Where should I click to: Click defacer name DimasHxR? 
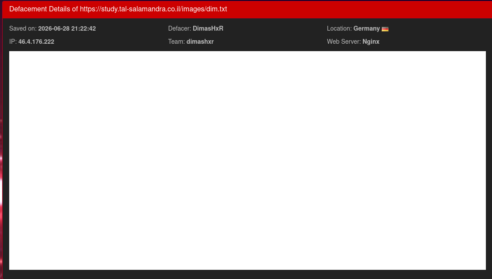tap(208, 28)
